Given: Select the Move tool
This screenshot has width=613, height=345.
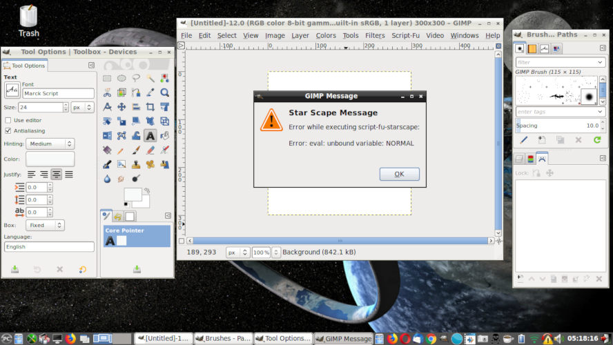Looking at the screenshot, I should point(121,107).
